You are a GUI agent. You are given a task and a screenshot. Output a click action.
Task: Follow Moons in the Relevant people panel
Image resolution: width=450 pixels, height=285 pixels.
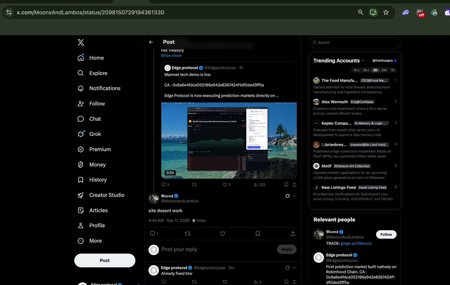click(x=386, y=234)
